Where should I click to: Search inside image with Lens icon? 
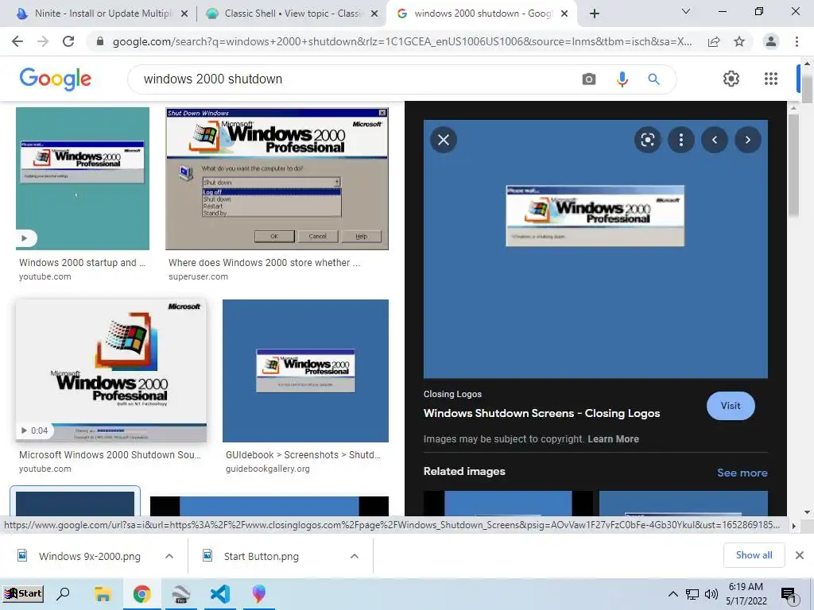pyautogui.click(x=647, y=140)
